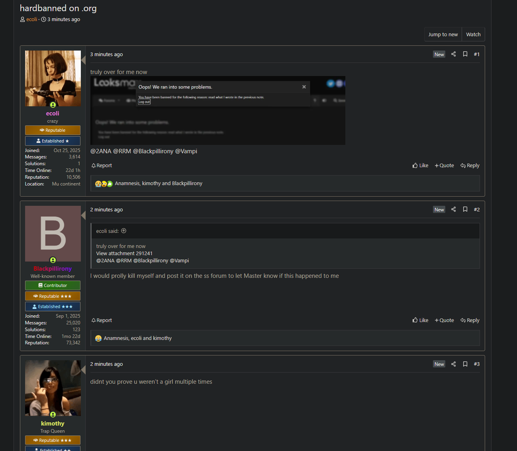
Task: Open kimothy's avatar image
Action: [53, 388]
